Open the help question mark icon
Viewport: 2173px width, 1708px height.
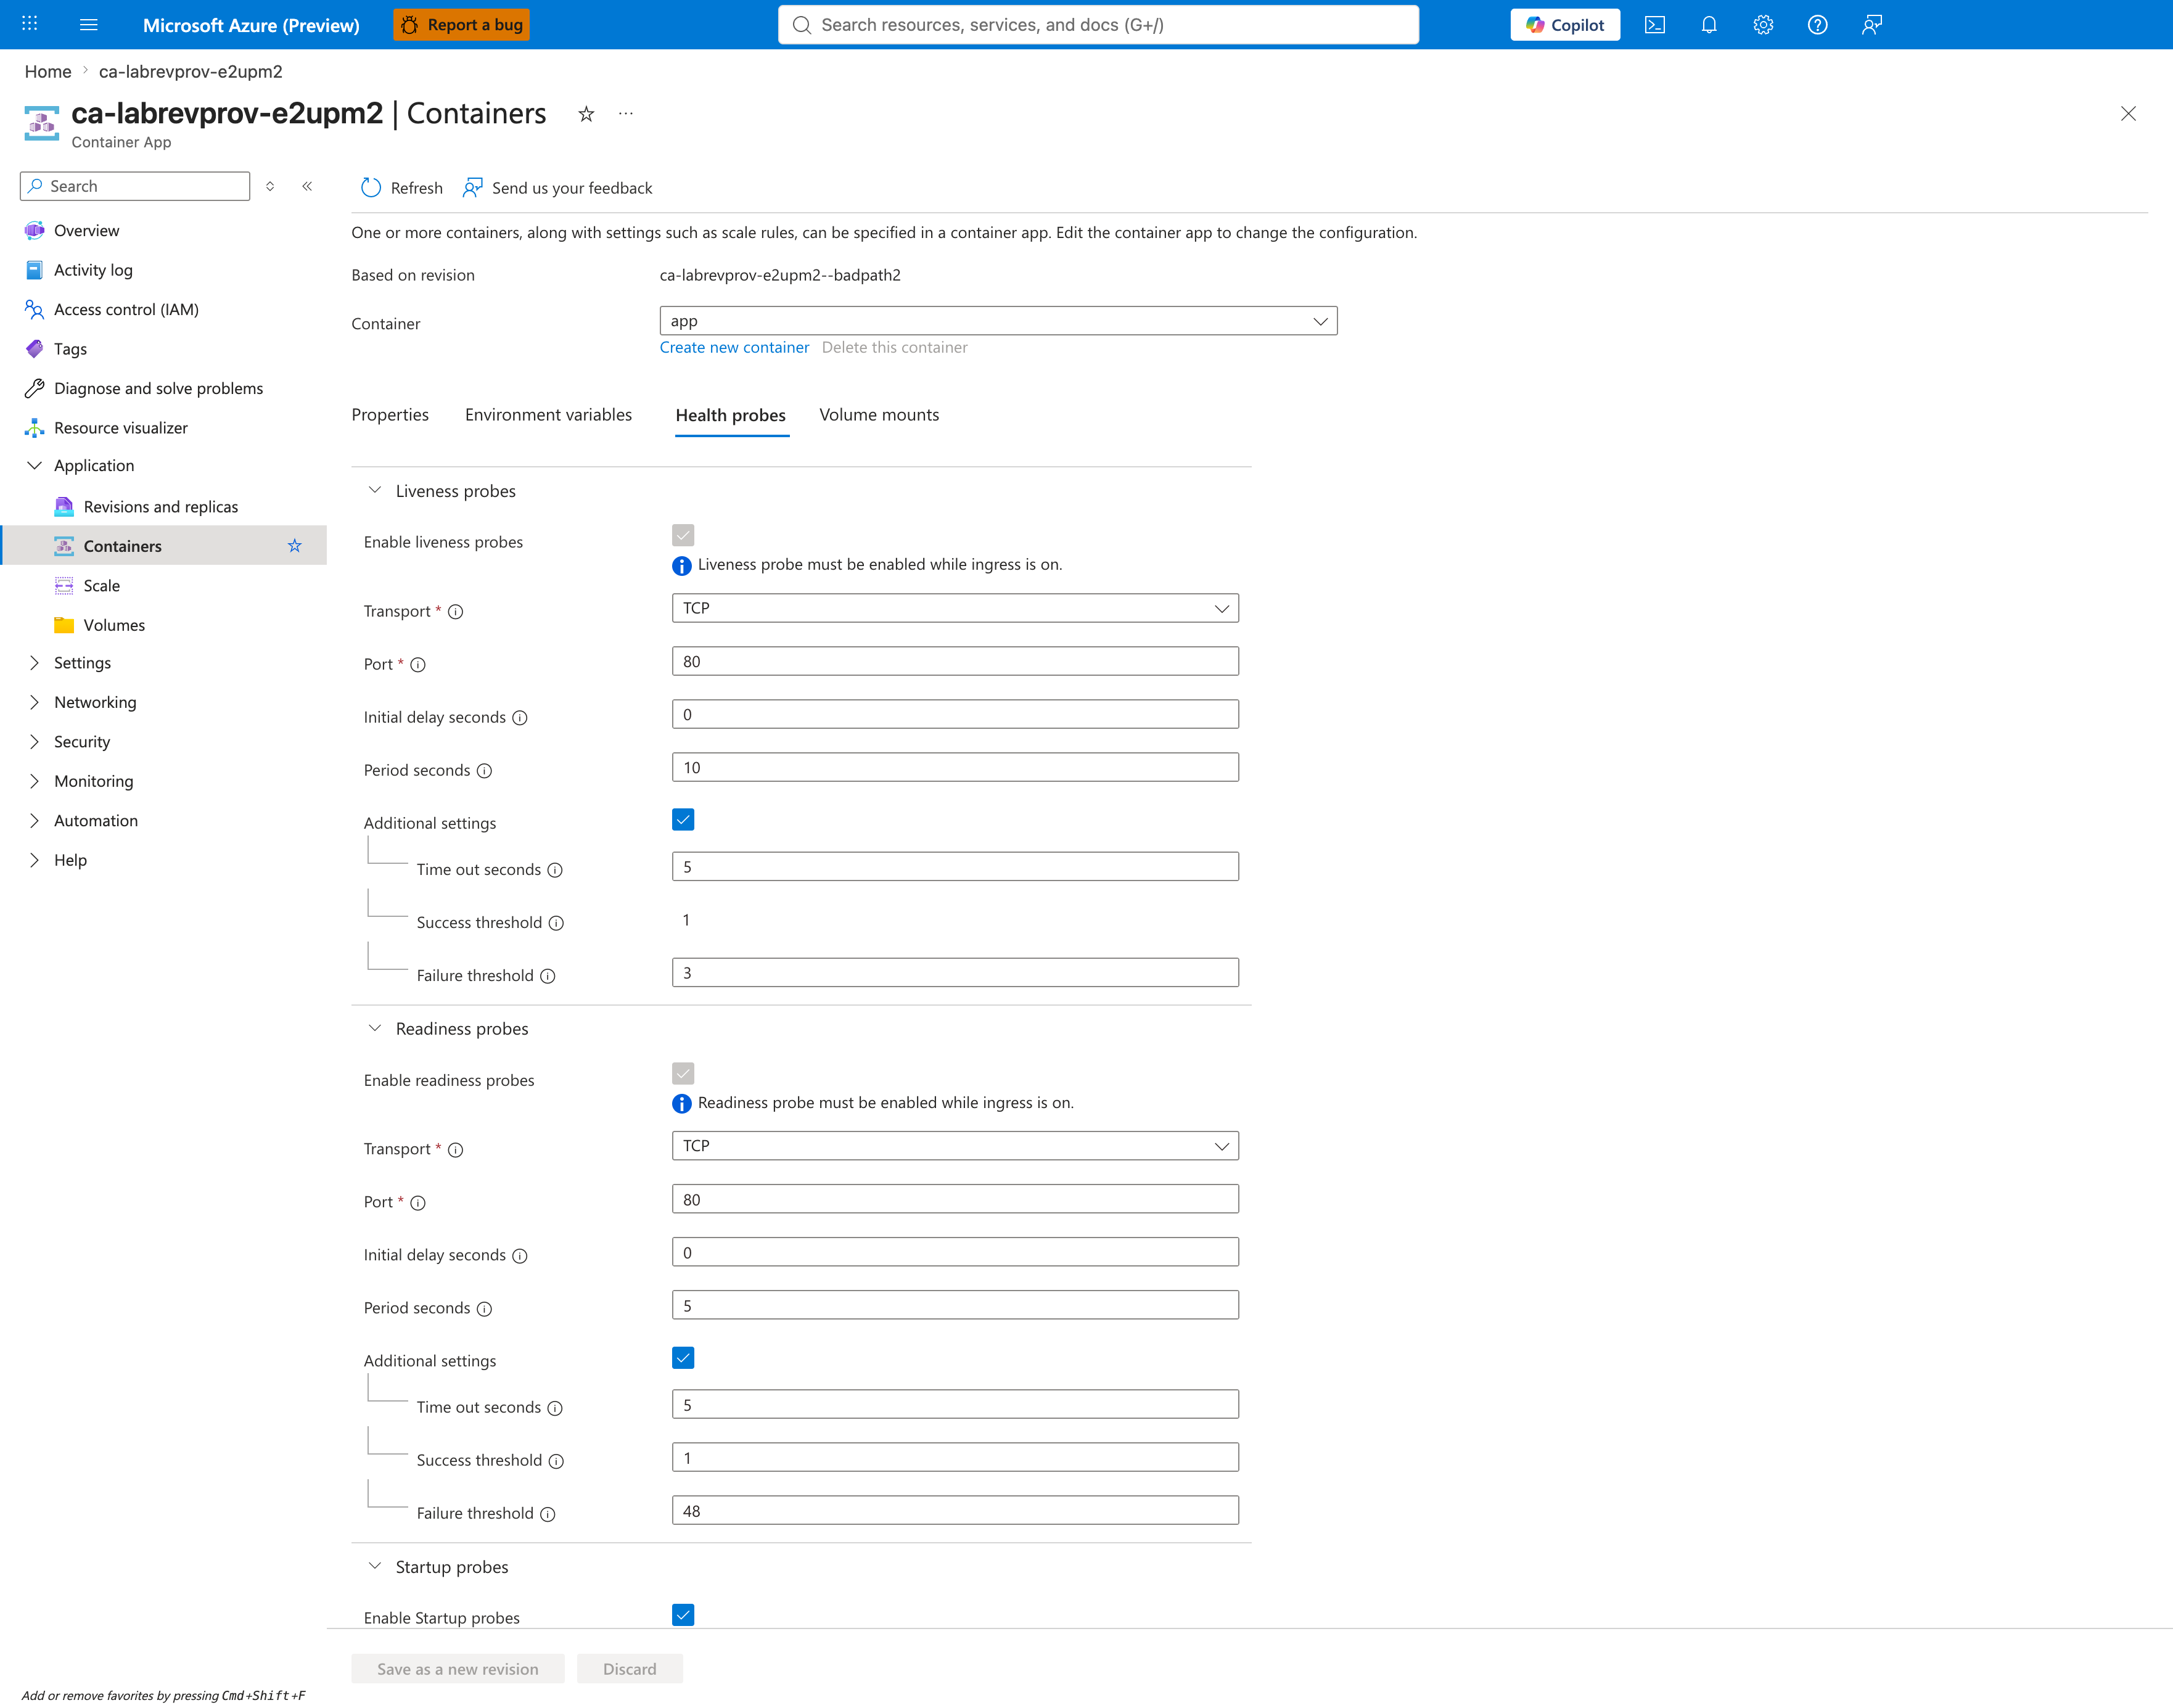[1818, 25]
